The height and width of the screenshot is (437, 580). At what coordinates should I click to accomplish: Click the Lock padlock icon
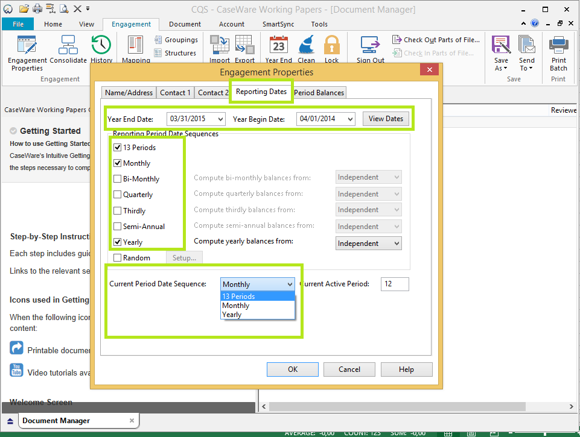(331, 46)
